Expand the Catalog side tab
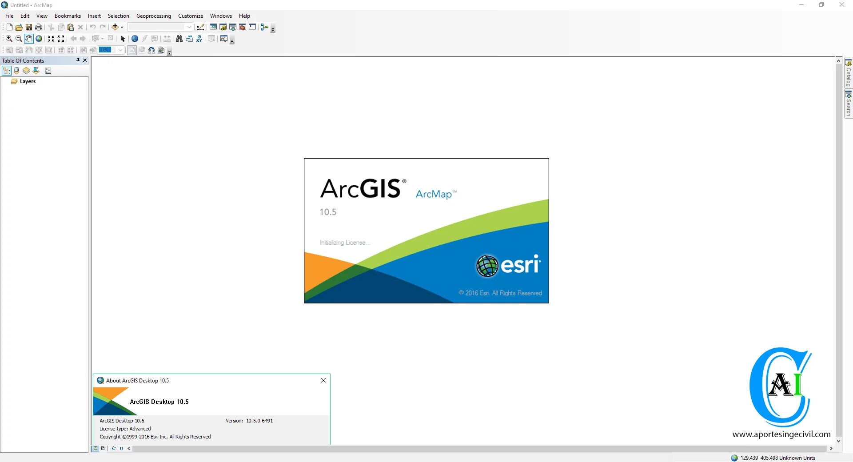The width and height of the screenshot is (853, 462). point(849,73)
